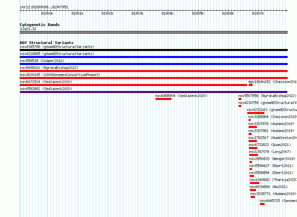Click the red nsv3337876 variant bar

click(253, 127)
